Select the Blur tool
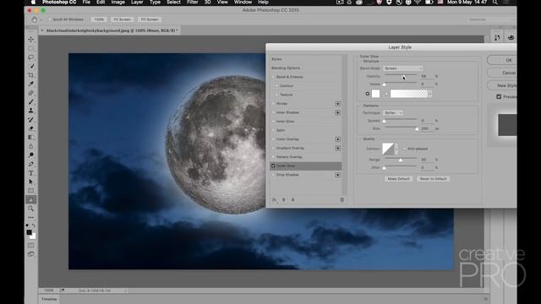This screenshot has width=541, height=304. [31, 146]
